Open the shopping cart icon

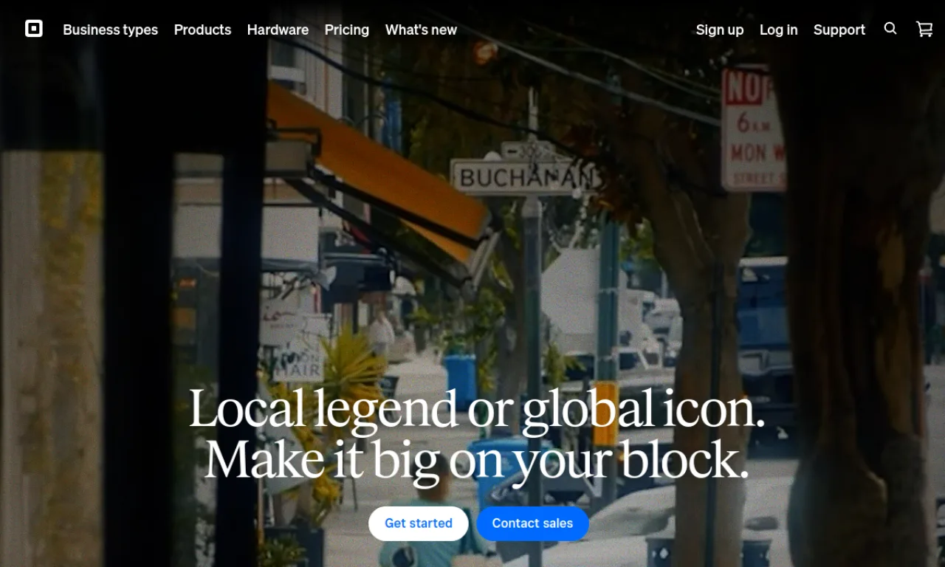coord(924,29)
